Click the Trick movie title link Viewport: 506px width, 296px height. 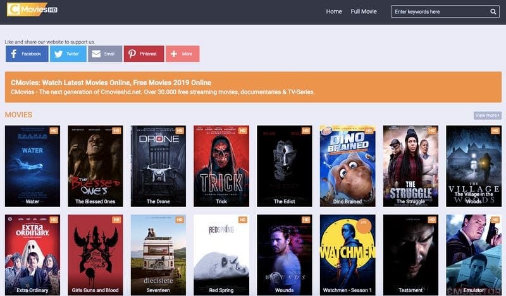[221, 202]
